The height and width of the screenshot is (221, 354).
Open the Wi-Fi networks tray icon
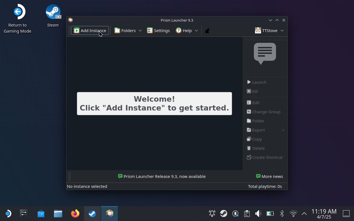[293, 213]
